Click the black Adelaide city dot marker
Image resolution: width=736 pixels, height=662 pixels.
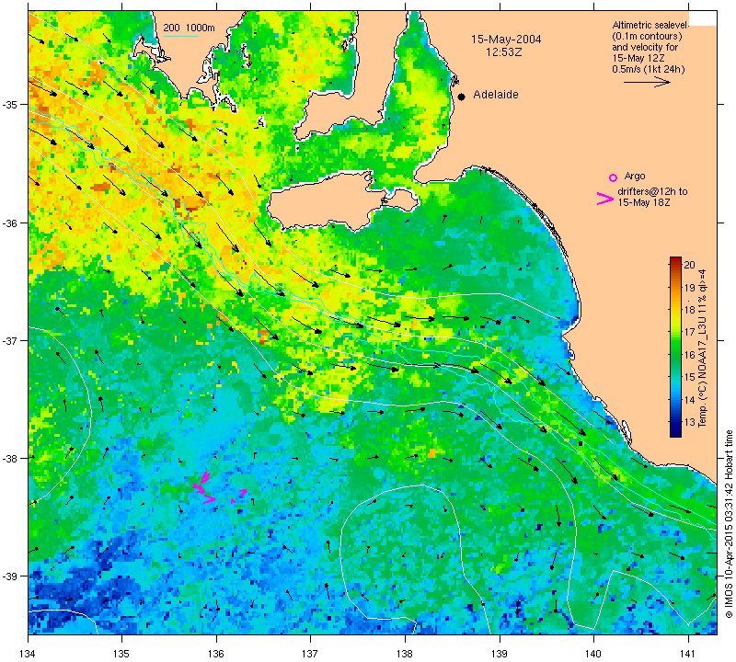(462, 97)
